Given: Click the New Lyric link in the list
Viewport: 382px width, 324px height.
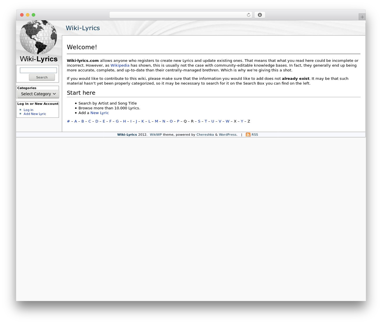Looking at the screenshot, I should coord(100,113).
